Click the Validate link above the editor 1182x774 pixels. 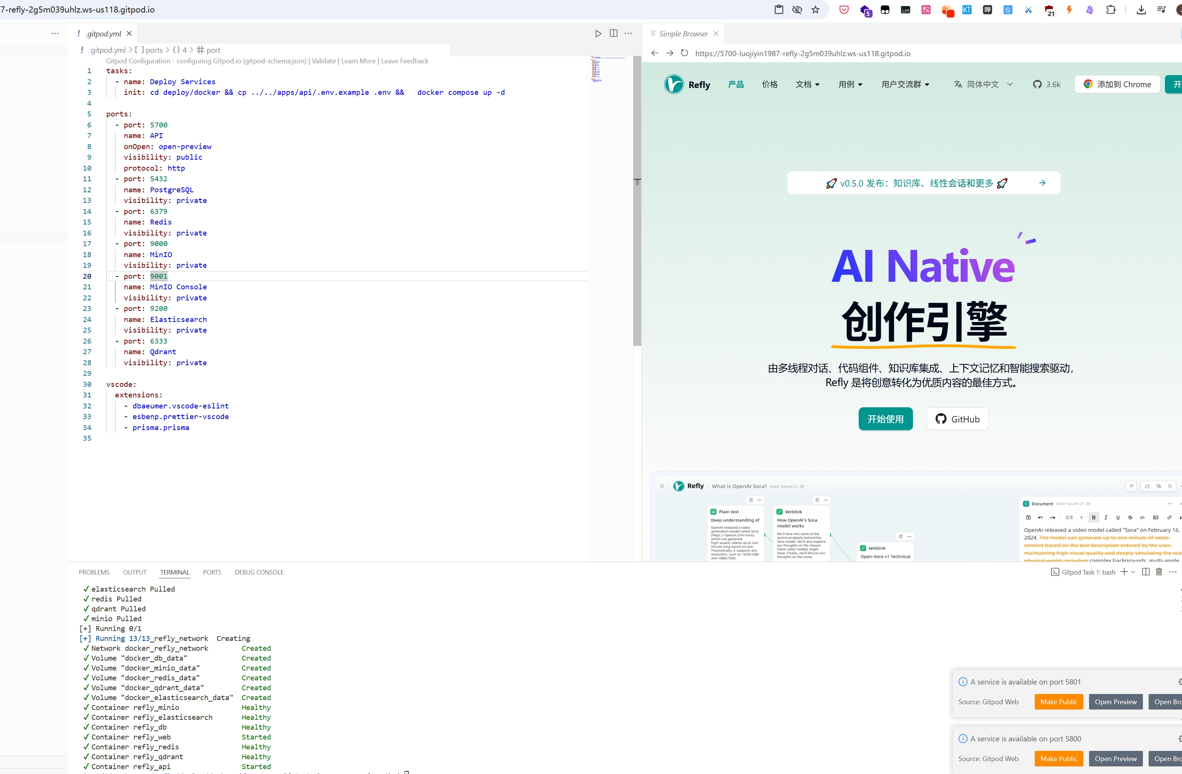coord(324,61)
